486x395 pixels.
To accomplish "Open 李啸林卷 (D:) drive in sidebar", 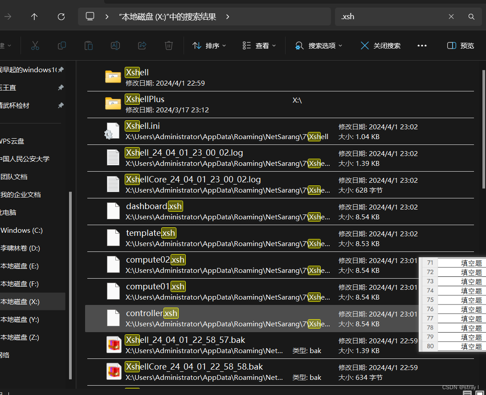I will pyautogui.click(x=20, y=248).
